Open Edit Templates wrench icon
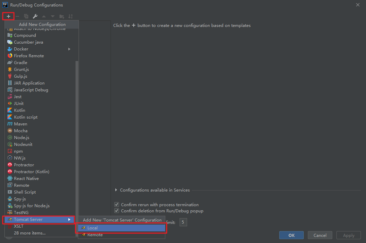Viewport: 366px width, 243px height. 35,16
